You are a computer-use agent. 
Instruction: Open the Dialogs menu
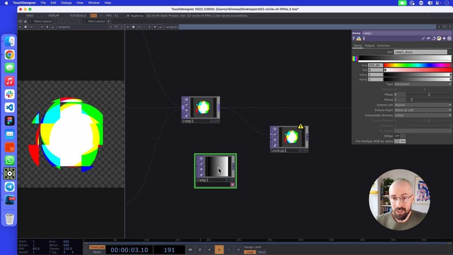pos(66,3)
